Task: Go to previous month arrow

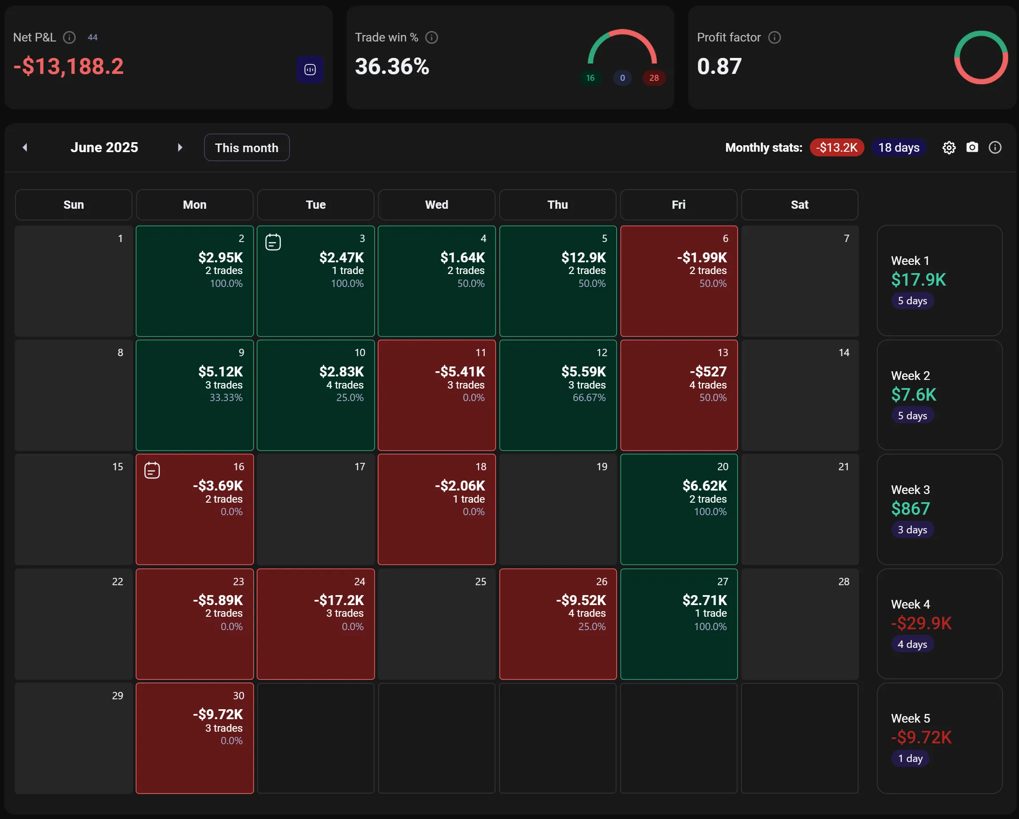Action: 25,147
